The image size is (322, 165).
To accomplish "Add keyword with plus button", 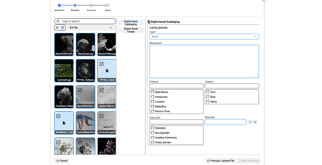I will 255,122.
